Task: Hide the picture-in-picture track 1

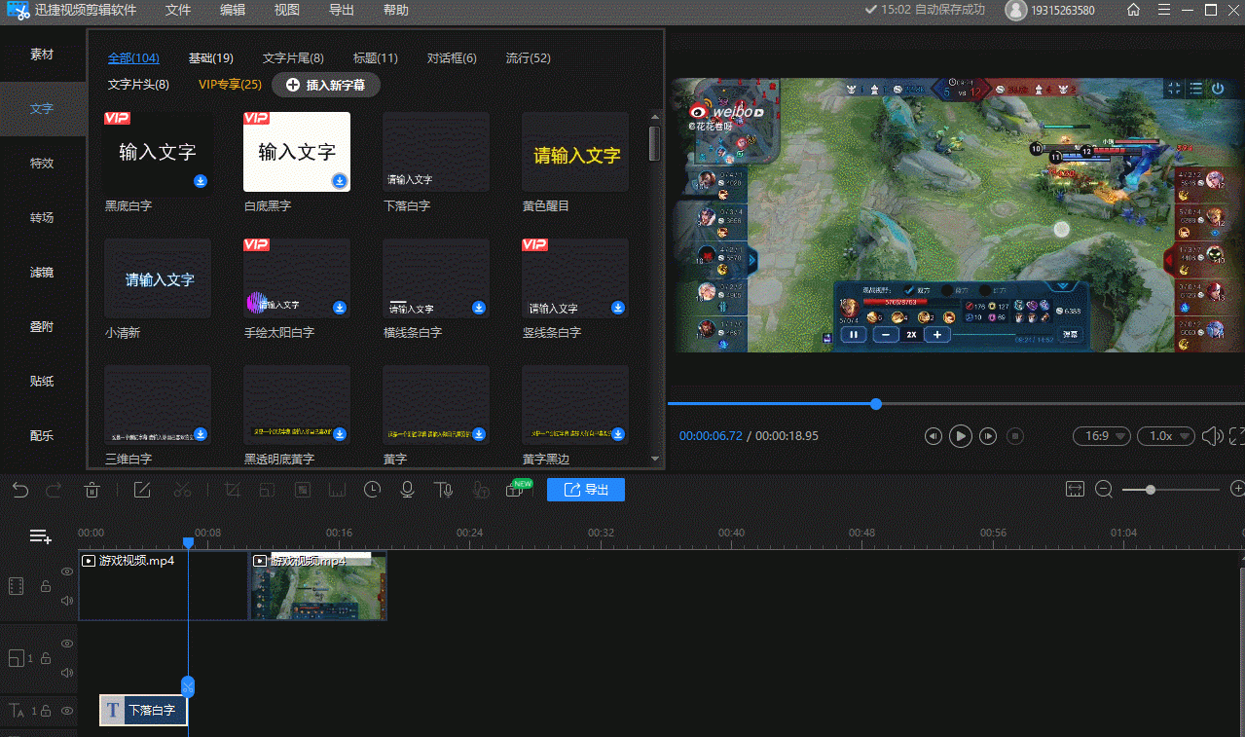Action: [67, 644]
